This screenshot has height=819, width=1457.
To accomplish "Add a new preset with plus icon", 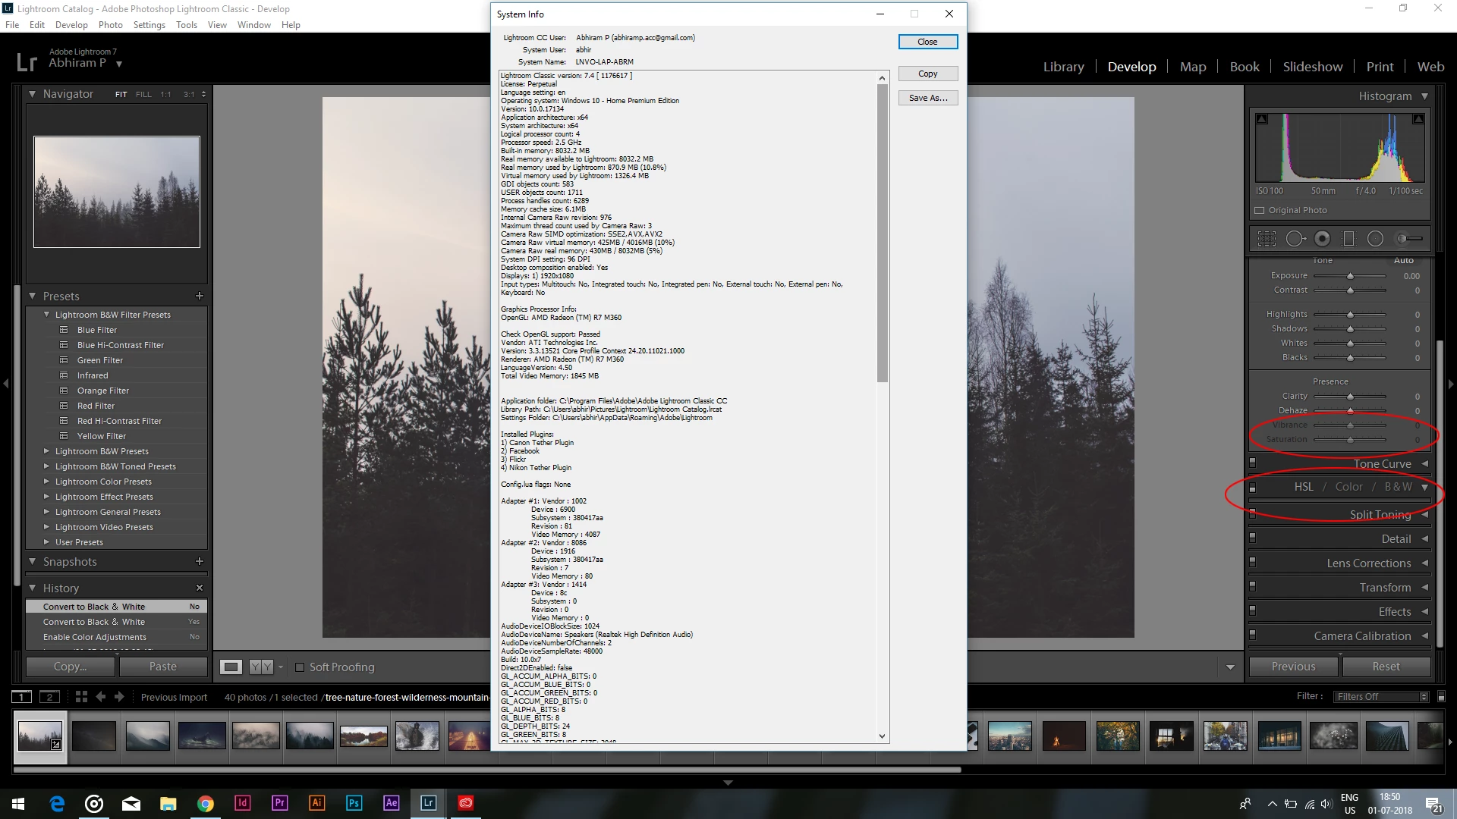I will (200, 296).
